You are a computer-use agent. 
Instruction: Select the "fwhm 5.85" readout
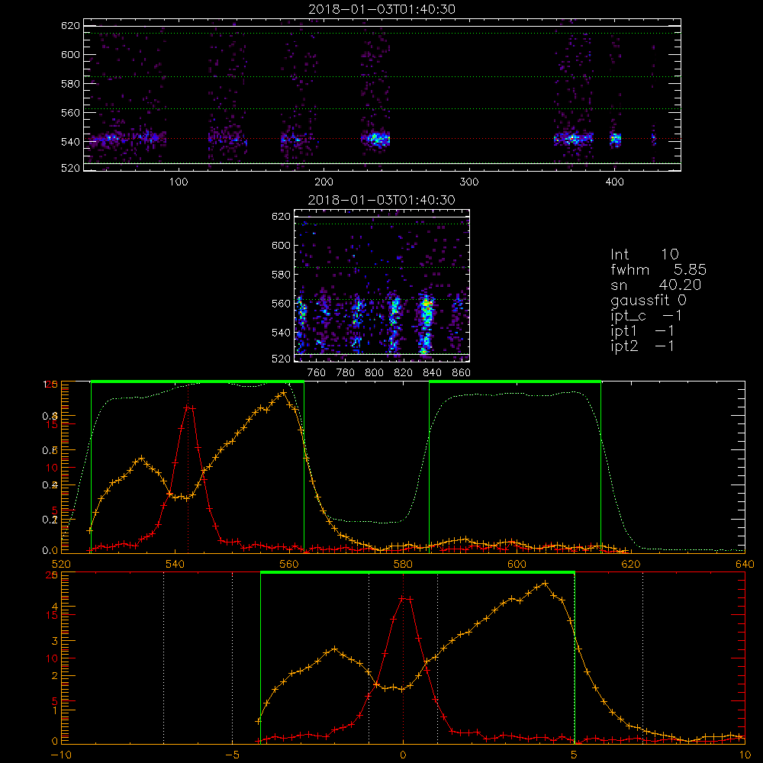click(658, 269)
